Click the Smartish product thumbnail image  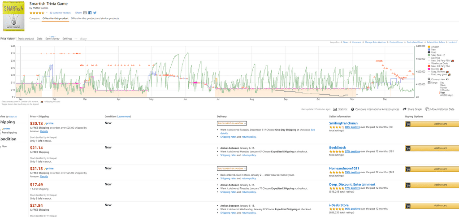pos(13,17)
